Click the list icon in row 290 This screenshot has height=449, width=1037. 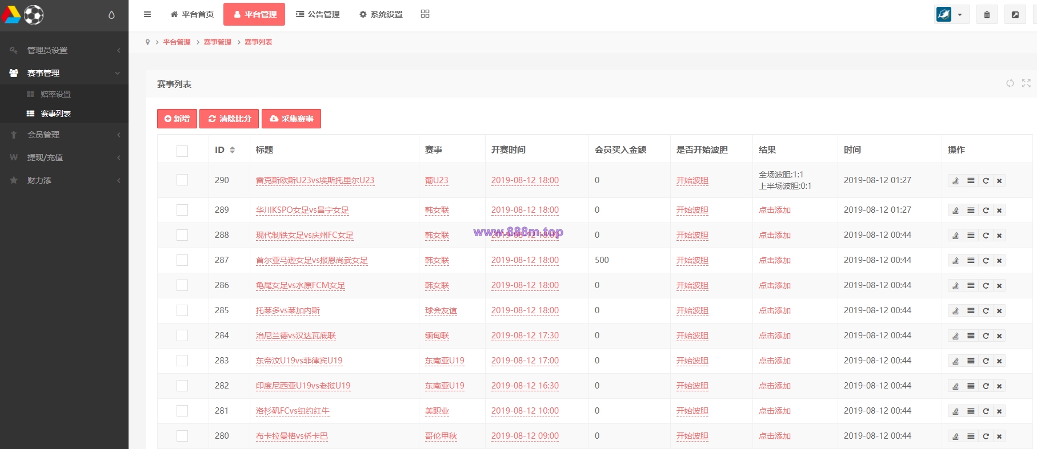[971, 181]
